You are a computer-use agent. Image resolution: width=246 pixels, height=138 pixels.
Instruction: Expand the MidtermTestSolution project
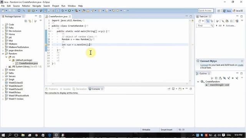tap(3, 47)
